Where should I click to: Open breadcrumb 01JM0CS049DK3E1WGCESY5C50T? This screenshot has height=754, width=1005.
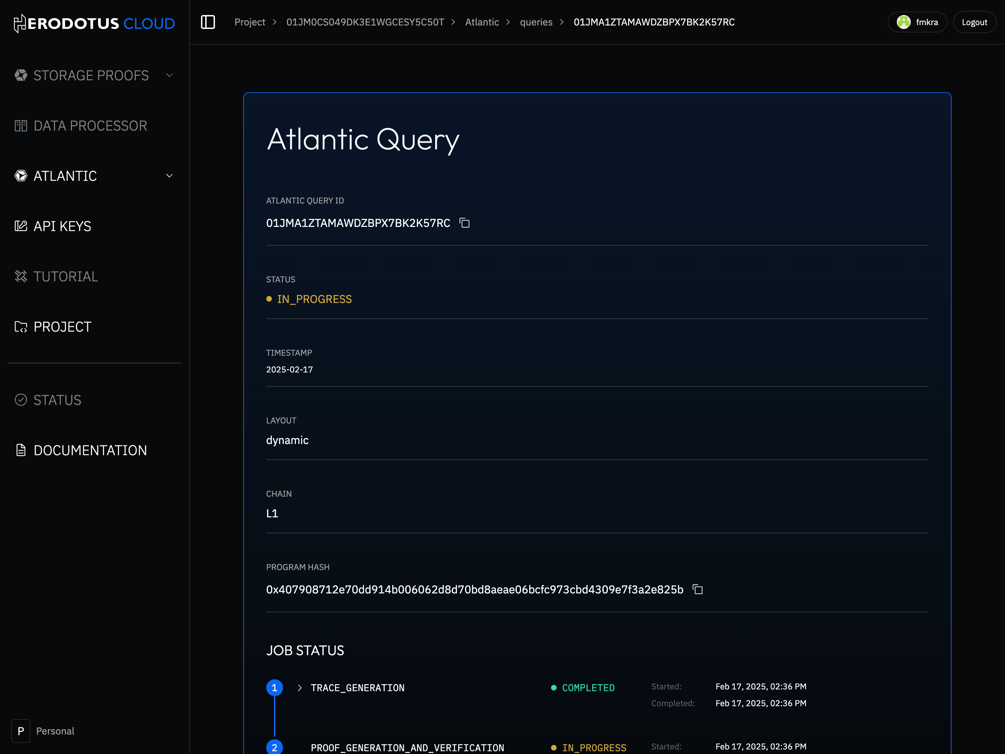[x=365, y=22]
